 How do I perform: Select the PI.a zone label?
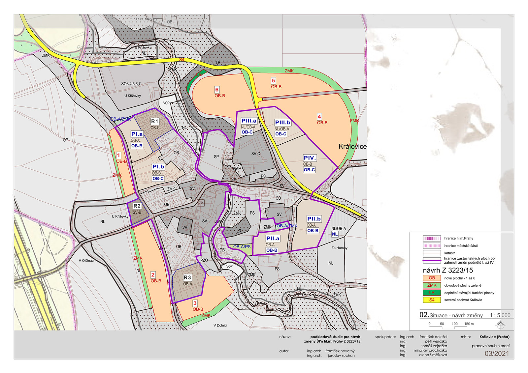(x=137, y=134)
